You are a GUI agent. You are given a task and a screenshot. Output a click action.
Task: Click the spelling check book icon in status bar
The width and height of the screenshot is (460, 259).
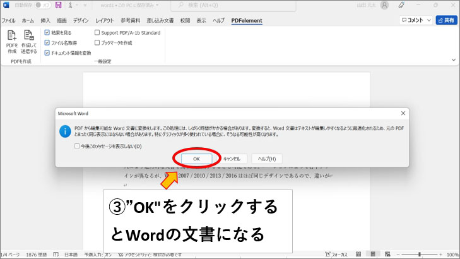(56, 255)
